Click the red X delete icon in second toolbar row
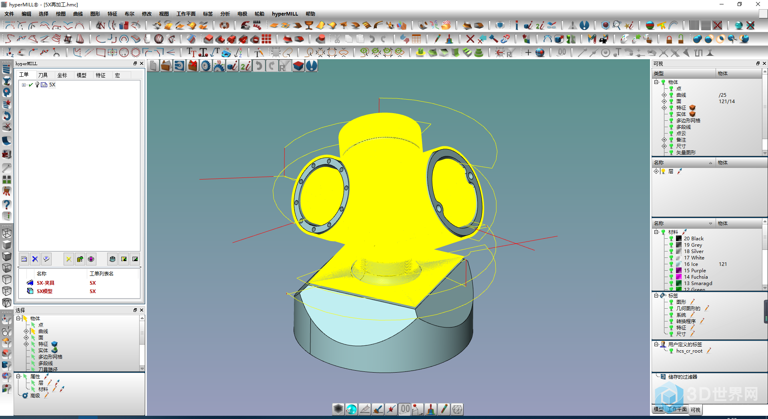768x419 pixels. 470,39
